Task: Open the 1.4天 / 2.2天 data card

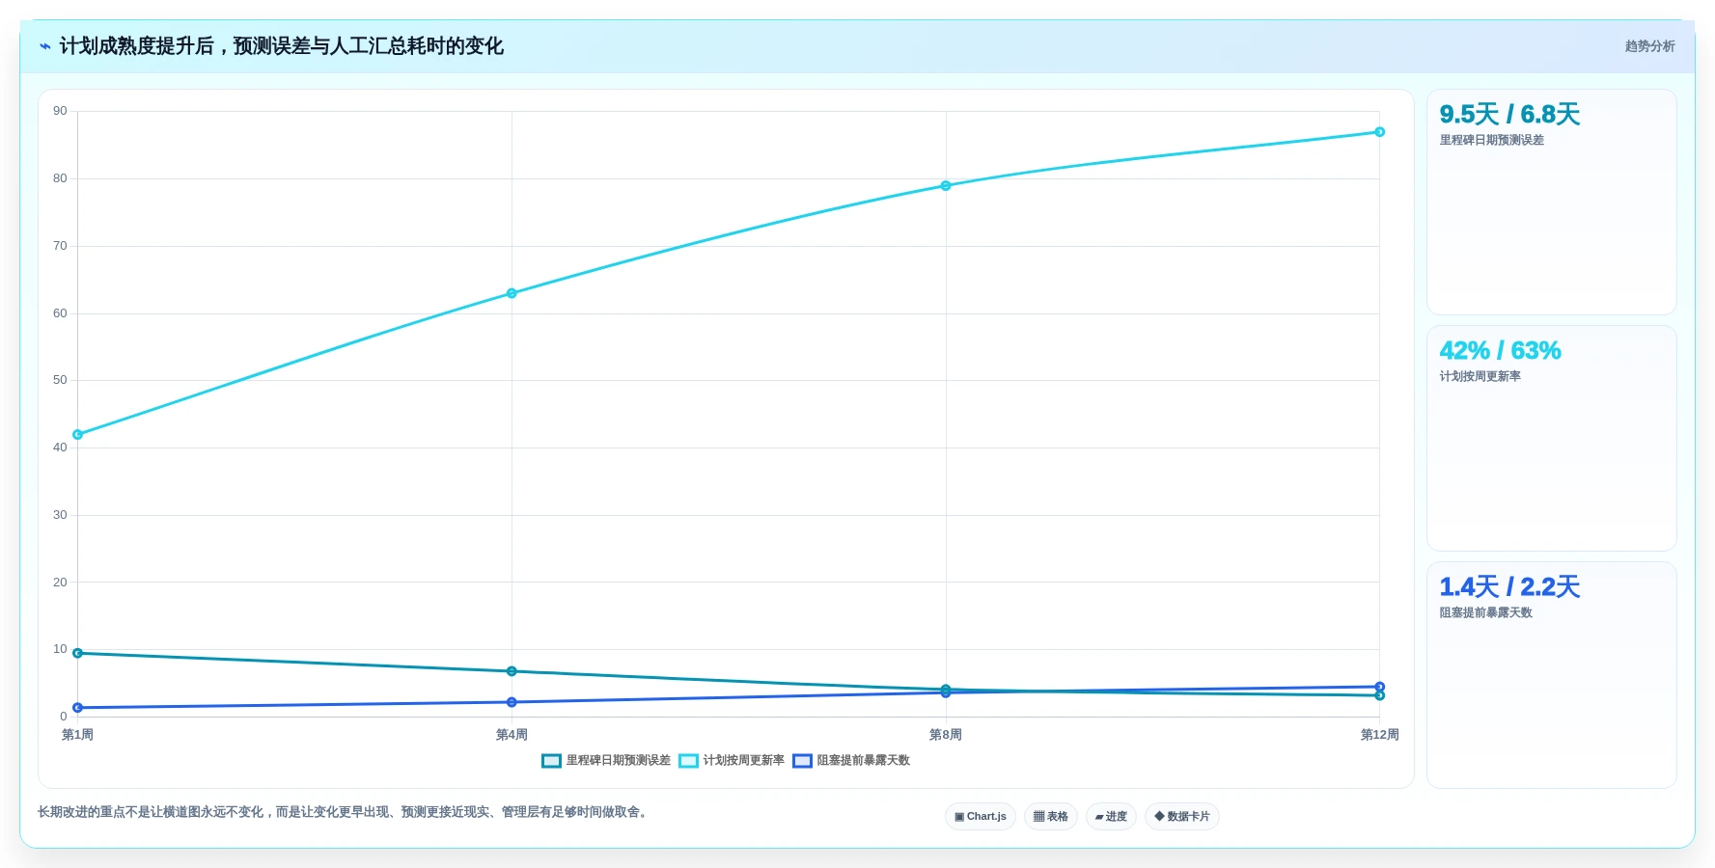Action: (1552, 675)
